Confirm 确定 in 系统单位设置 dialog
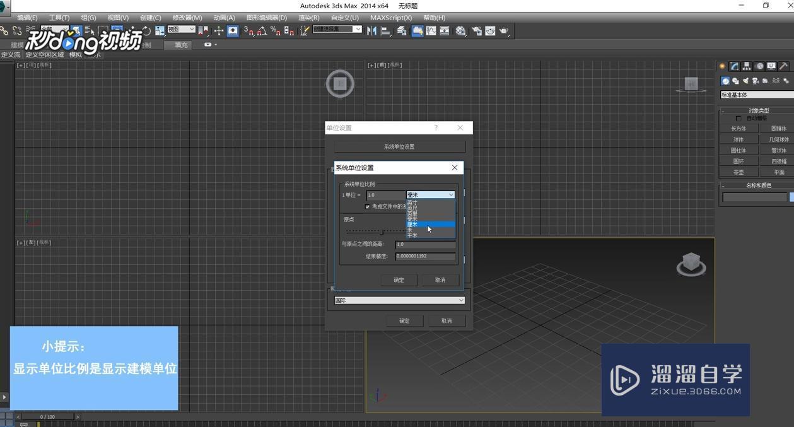Image resolution: width=794 pixels, height=427 pixels. coord(399,280)
